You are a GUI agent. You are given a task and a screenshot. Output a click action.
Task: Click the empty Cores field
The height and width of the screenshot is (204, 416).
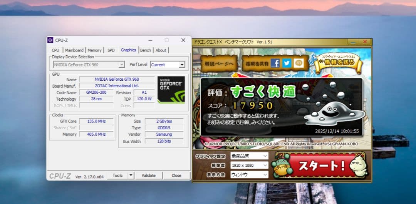(144, 106)
